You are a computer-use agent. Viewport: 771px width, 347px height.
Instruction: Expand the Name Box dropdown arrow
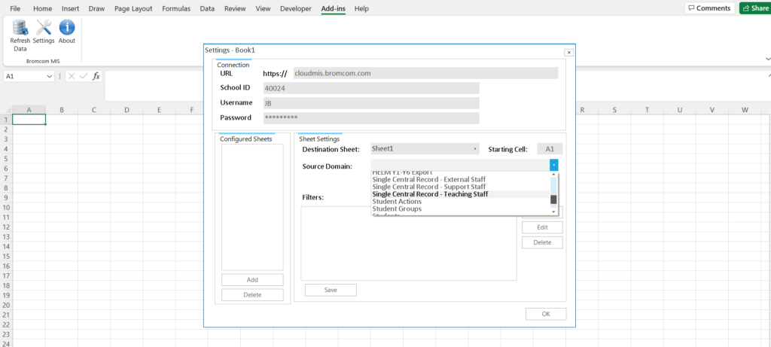(49, 76)
